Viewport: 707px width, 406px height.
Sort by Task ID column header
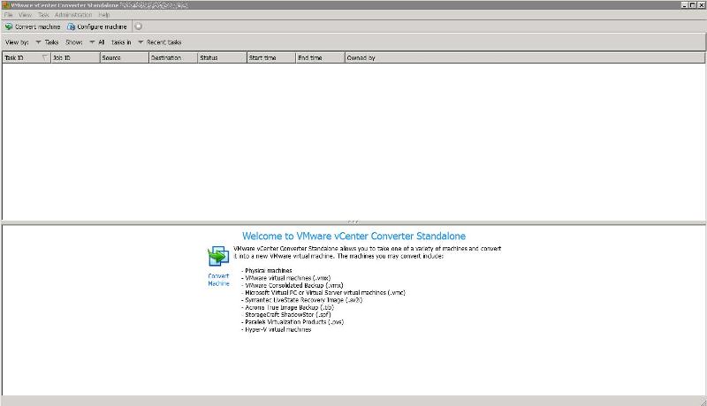(x=27, y=57)
